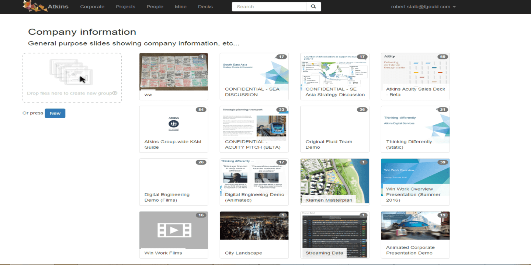The image size is (531, 265).
Task: Open the Animated Corporate Presentation Demo thumbnail
Action: pyautogui.click(x=415, y=226)
